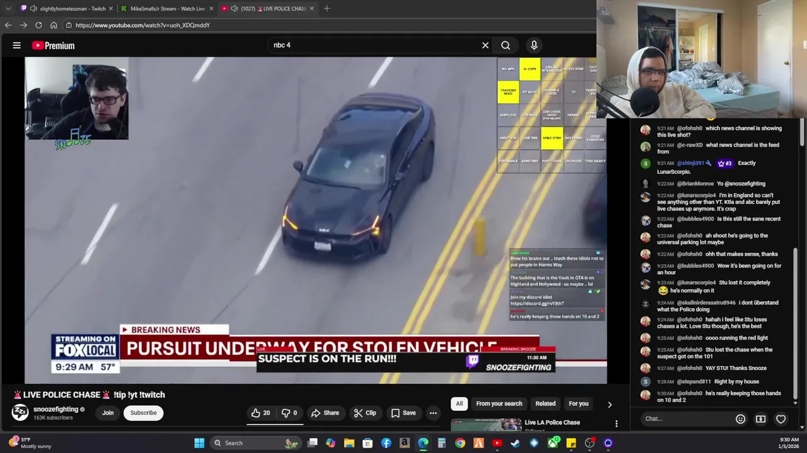Screen dimensions: 807x453
Task: Go back in the browser
Action: (x=8, y=25)
